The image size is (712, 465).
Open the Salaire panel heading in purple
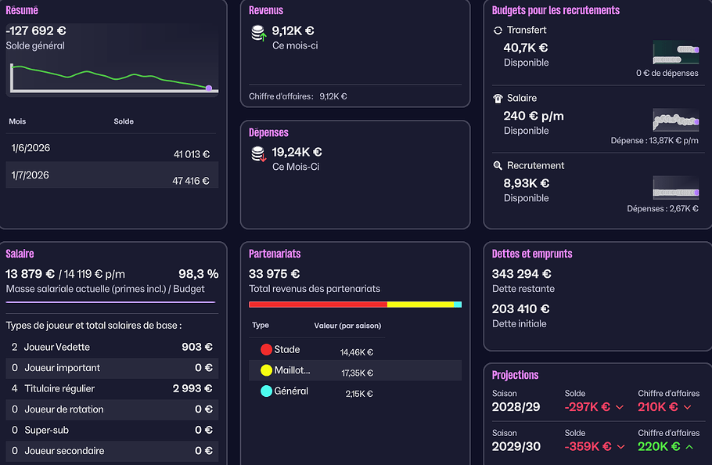[x=20, y=254]
